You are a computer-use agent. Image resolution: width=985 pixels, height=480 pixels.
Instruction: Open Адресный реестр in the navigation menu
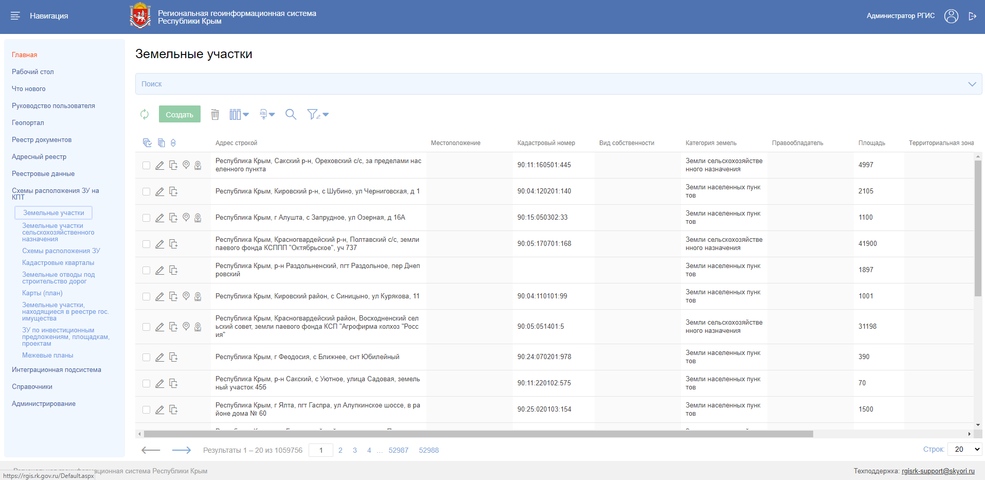pos(39,156)
